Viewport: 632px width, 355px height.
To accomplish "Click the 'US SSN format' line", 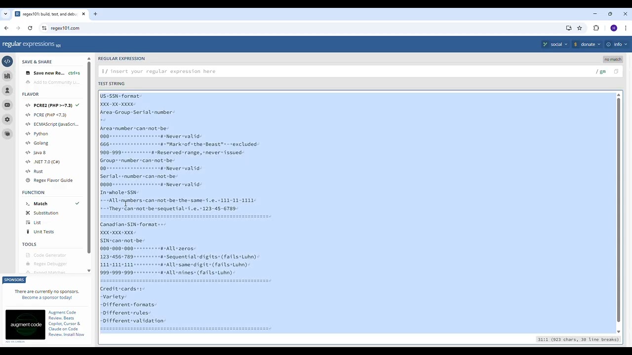I will (119, 96).
